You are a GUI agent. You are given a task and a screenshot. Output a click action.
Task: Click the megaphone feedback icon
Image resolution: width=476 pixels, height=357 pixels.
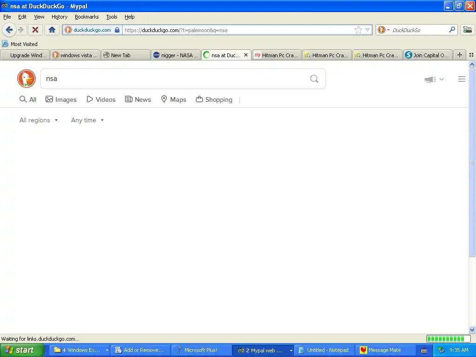tap(430, 79)
